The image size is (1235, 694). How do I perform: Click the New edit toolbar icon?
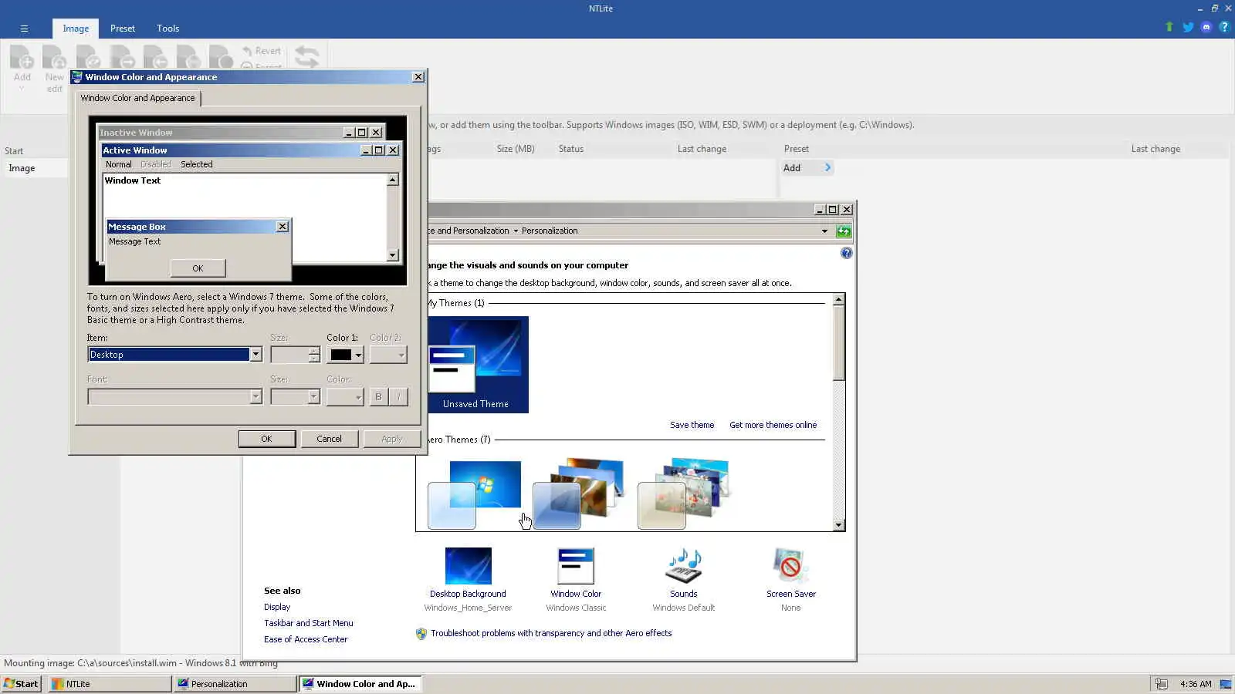tap(54, 59)
